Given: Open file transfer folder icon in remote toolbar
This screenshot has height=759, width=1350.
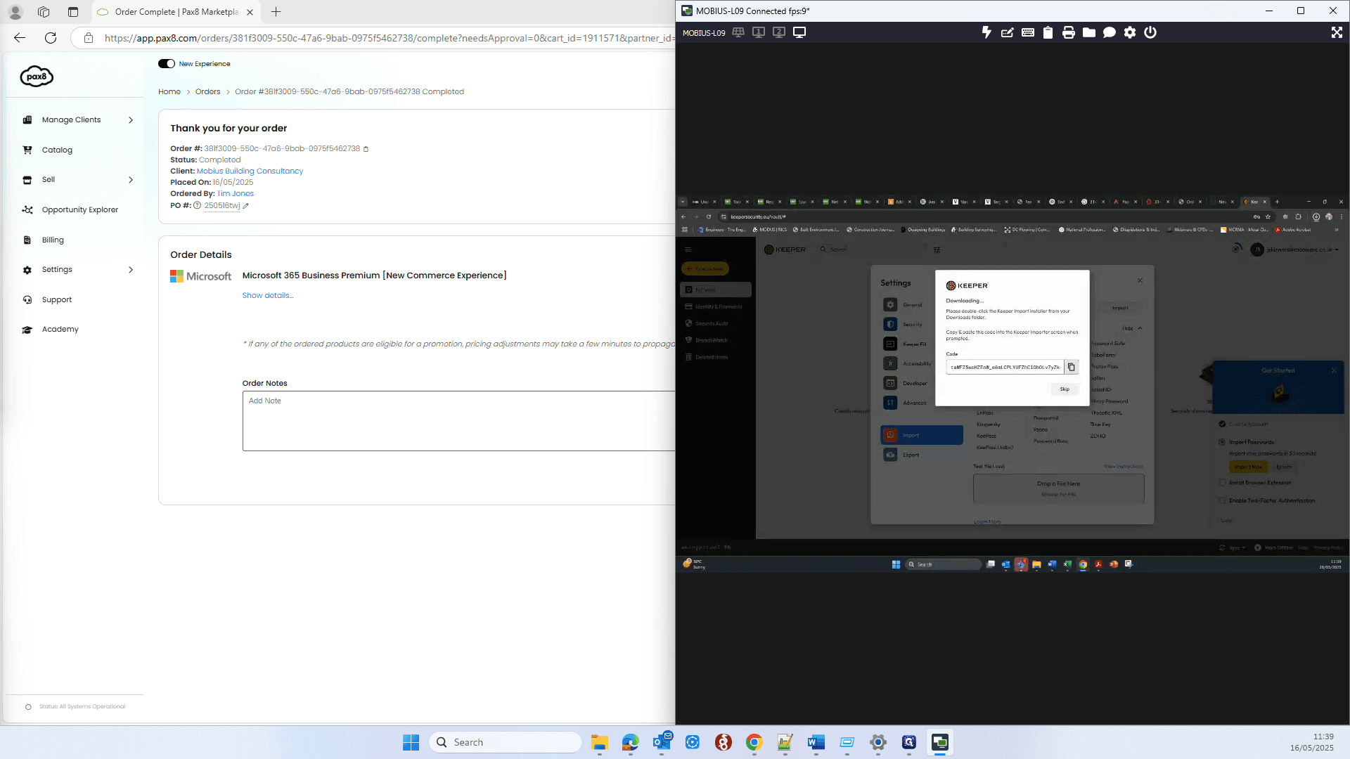Looking at the screenshot, I should [1088, 32].
